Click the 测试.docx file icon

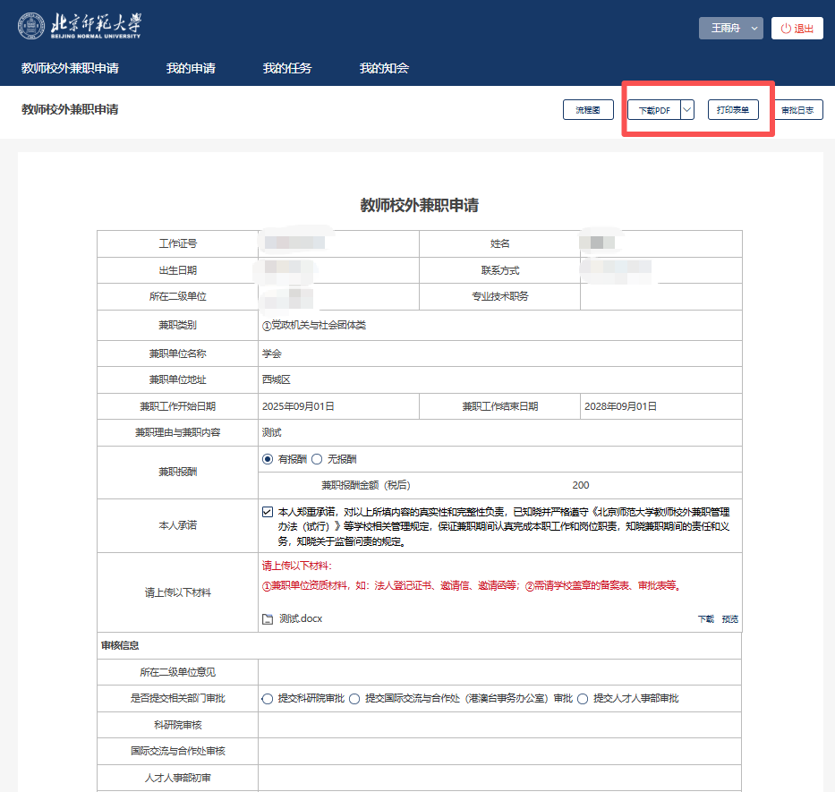[x=267, y=619]
